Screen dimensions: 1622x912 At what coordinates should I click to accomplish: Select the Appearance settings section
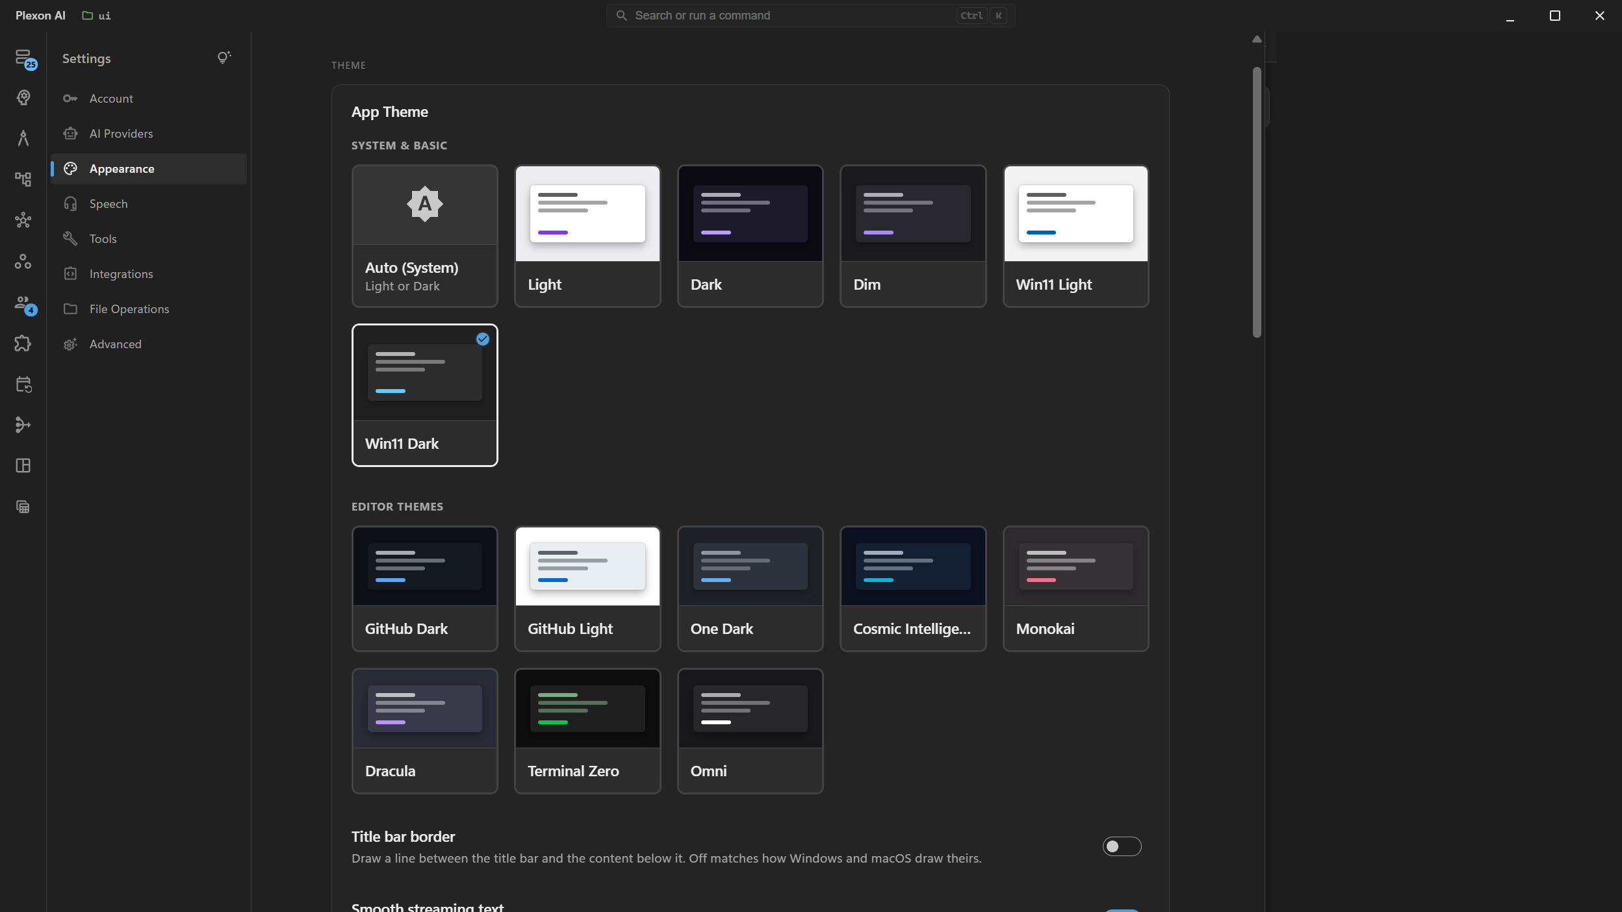tap(149, 169)
